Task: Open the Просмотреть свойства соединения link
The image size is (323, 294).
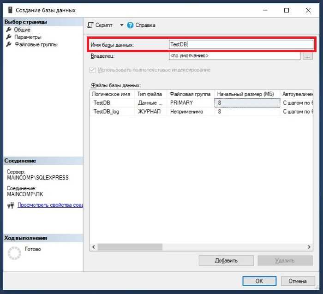Action: point(50,205)
